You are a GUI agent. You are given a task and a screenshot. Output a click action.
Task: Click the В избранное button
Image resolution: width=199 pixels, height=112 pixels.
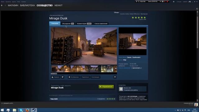click(74, 77)
